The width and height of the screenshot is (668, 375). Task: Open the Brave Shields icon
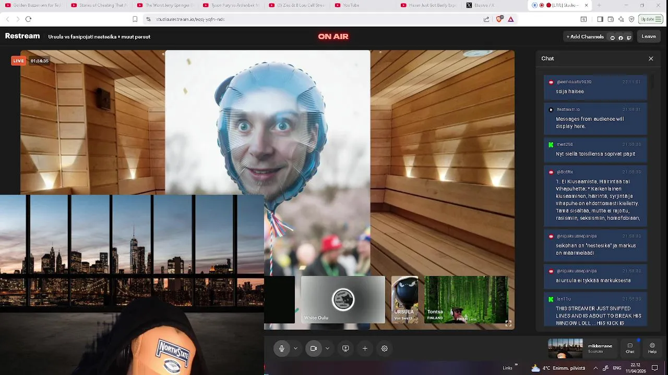499,19
